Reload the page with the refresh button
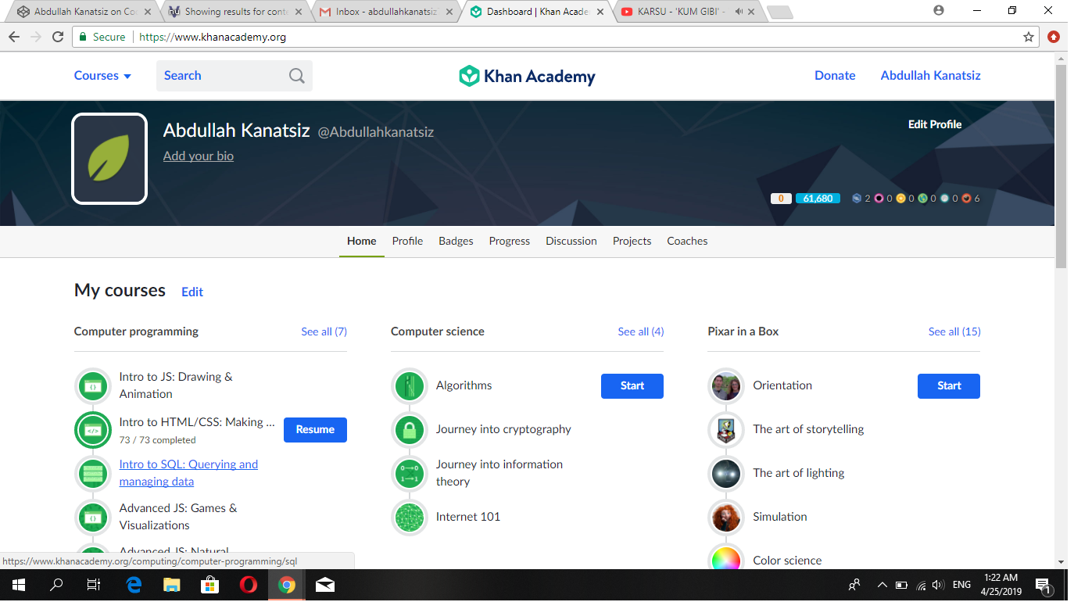The width and height of the screenshot is (1074, 602). tap(58, 37)
